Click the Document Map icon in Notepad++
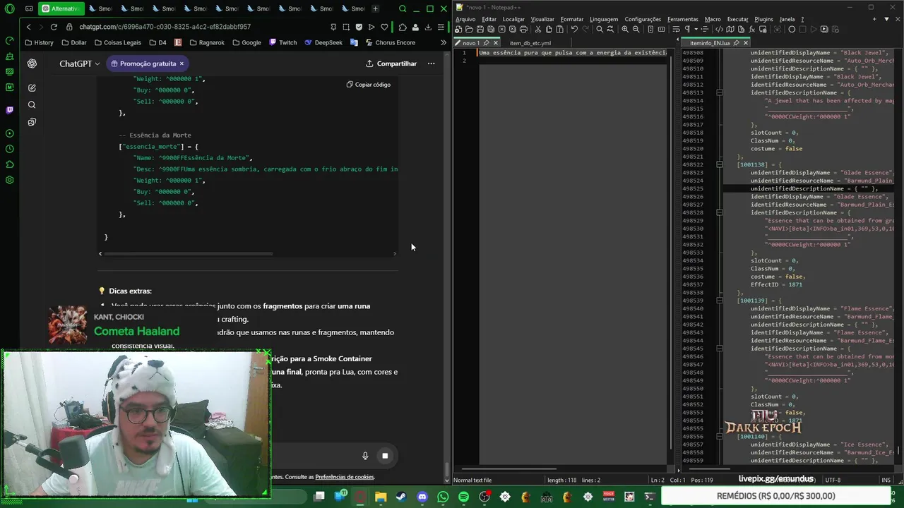Image resolution: width=904 pixels, height=508 pixels. tap(730, 30)
